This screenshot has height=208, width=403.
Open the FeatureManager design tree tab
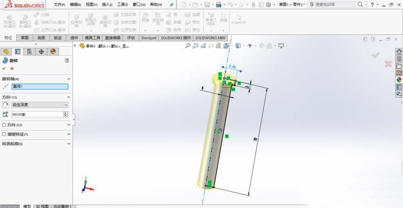coord(6,52)
